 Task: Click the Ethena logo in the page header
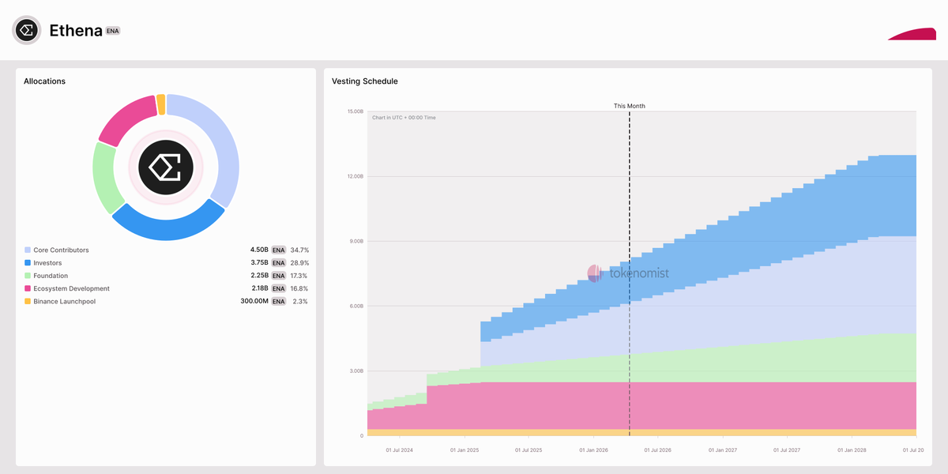point(26,30)
